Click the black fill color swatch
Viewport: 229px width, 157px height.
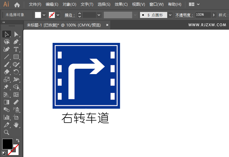click(7, 144)
